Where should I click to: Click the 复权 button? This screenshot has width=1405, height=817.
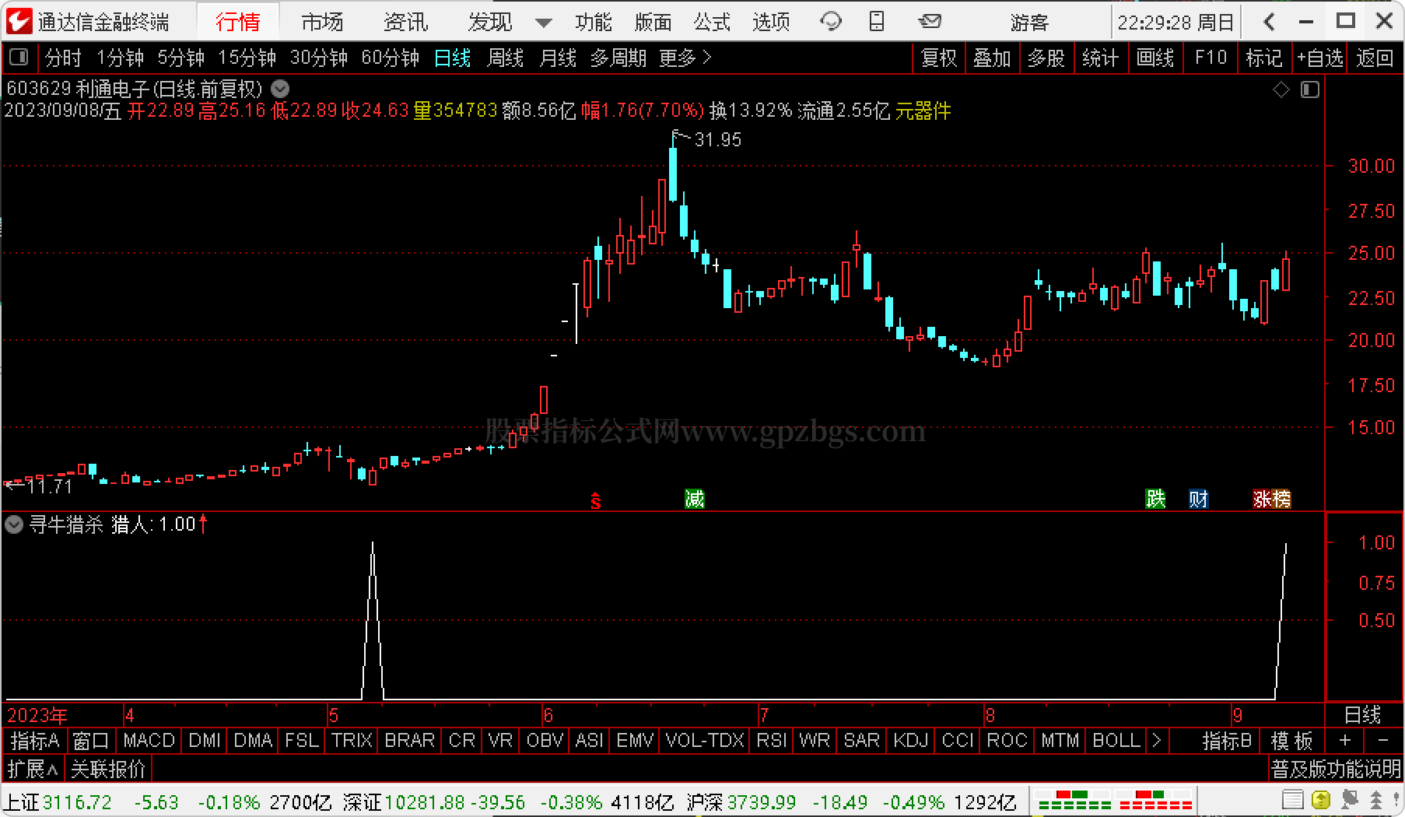point(938,58)
